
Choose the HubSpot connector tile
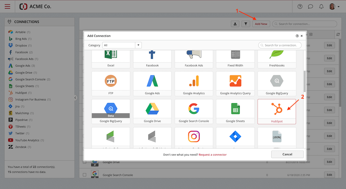277,111
